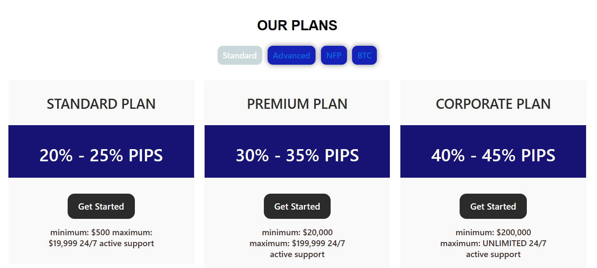Image resolution: width=597 pixels, height=268 pixels.
Task: Select the NFP tab
Action: (334, 55)
